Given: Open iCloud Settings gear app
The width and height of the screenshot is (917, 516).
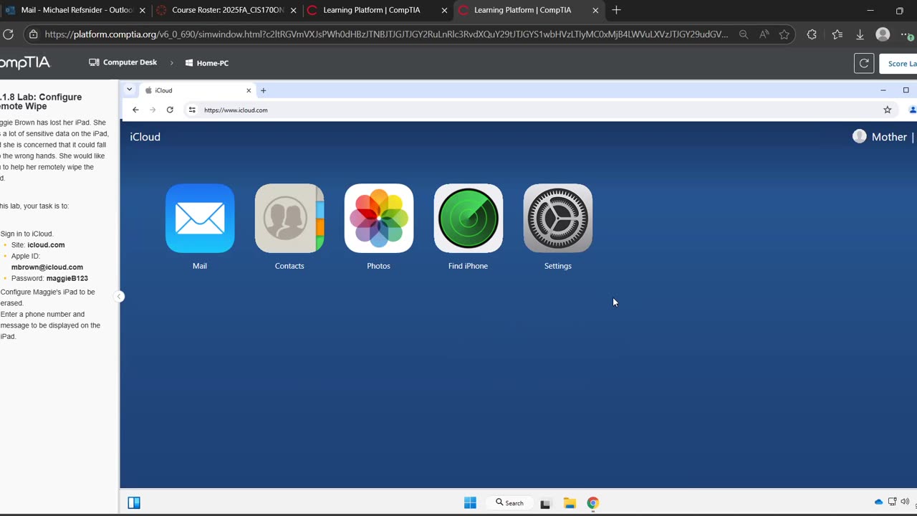Looking at the screenshot, I should (558, 219).
